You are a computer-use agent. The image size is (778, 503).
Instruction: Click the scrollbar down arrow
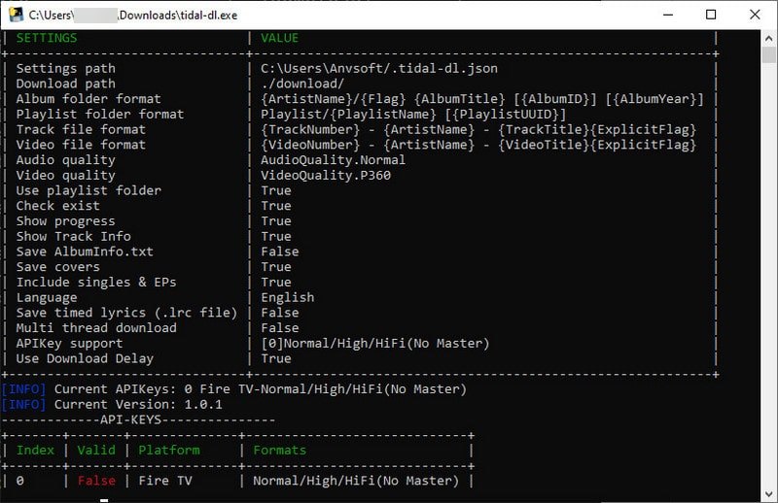tap(768, 494)
